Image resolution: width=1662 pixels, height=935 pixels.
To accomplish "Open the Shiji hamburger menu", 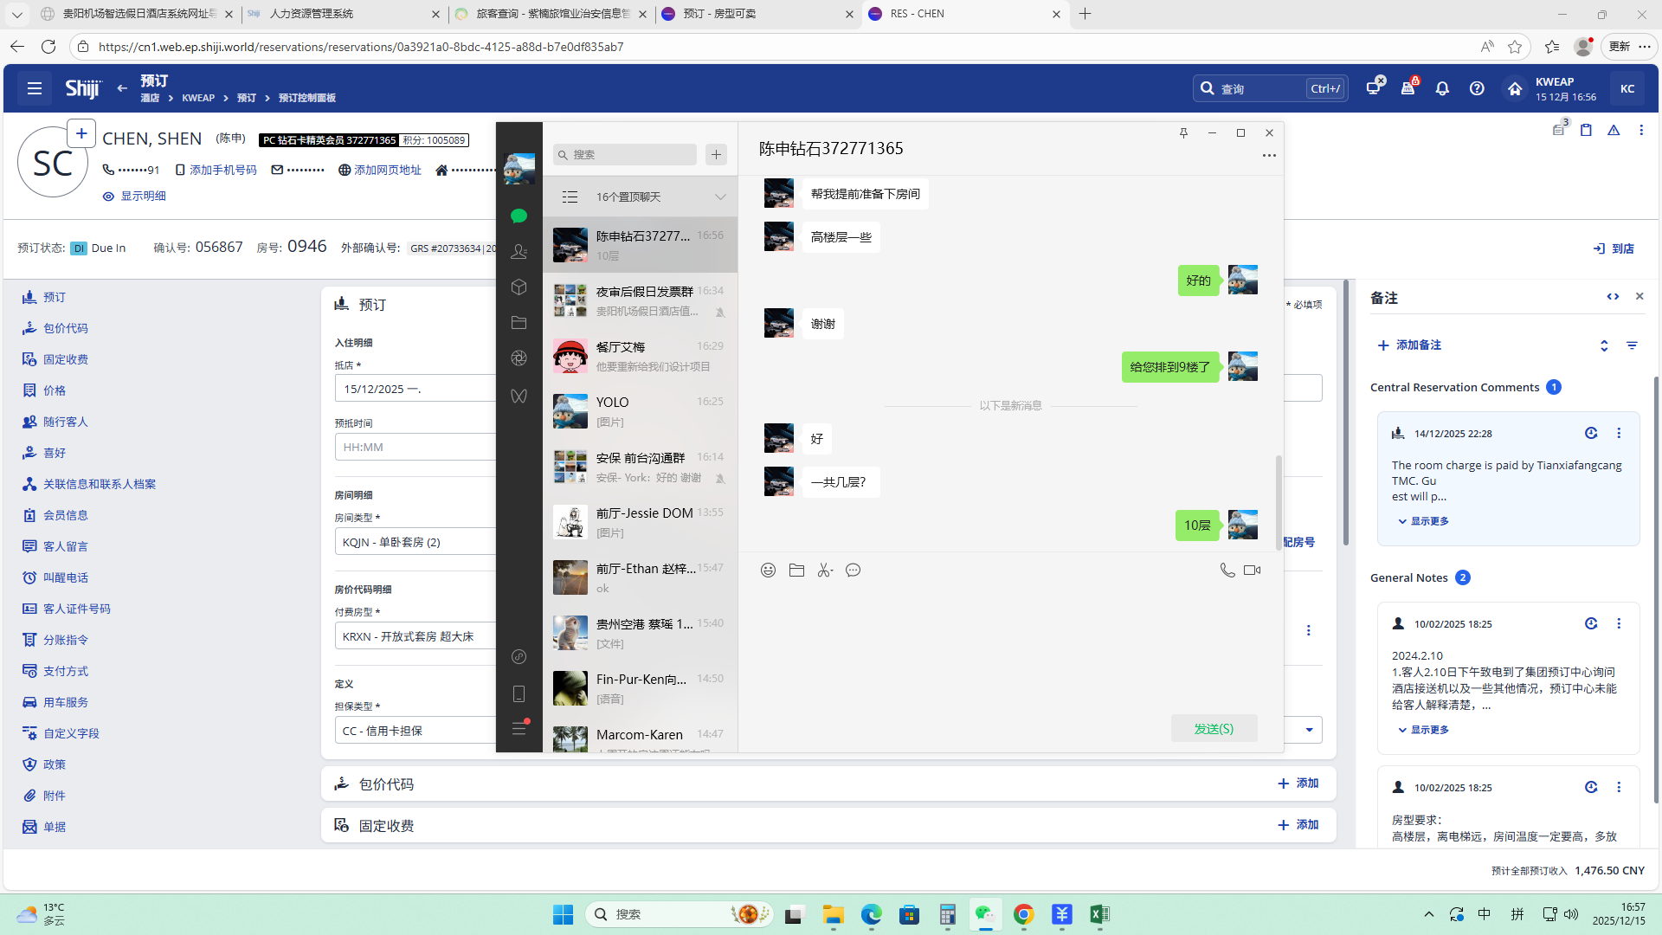I will tap(35, 88).
